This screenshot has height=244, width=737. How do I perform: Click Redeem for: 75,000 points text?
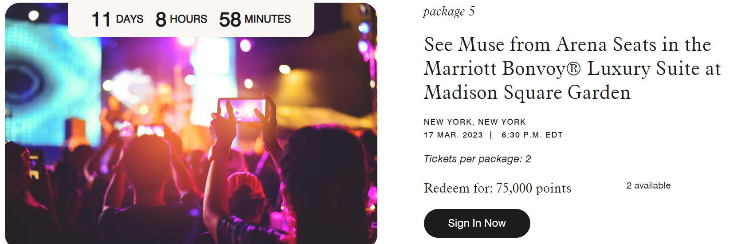pyautogui.click(x=498, y=188)
